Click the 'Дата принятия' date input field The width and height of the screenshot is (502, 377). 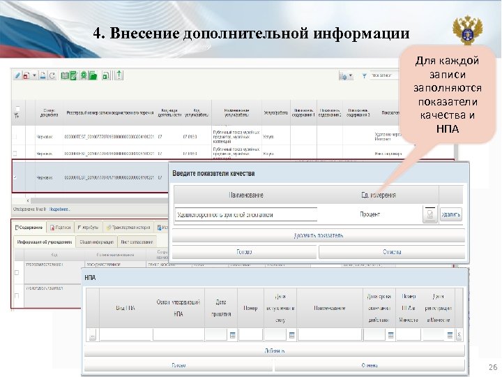[x=216, y=334]
